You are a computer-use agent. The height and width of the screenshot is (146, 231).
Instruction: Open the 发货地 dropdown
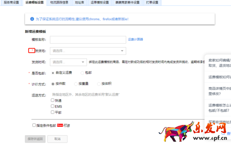[88, 51]
